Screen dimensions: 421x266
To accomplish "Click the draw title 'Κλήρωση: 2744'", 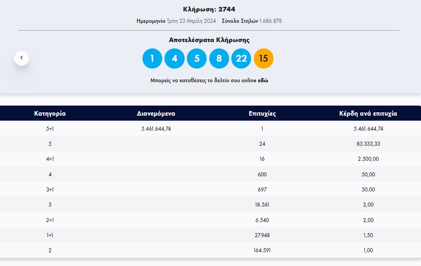I will 209,9.
